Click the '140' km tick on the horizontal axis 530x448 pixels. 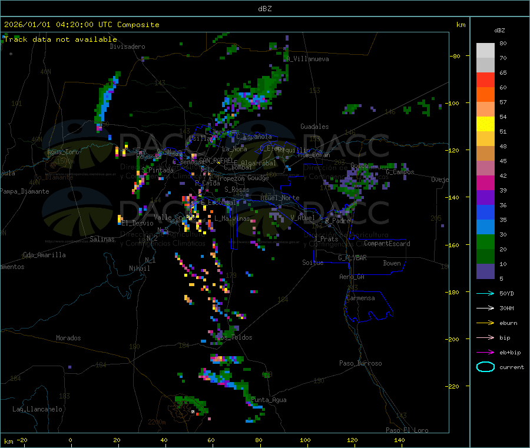pos(399,440)
